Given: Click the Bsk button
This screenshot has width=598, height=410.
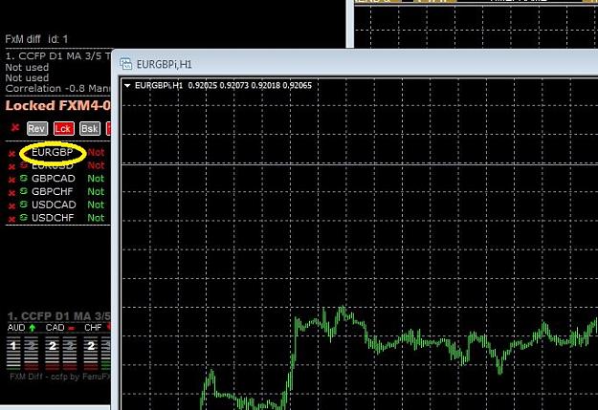Looking at the screenshot, I should point(90,129).
